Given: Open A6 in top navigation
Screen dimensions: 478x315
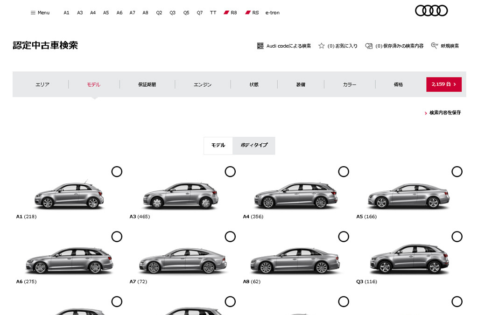Looking at the screenshot, I should (x=119, y=13).
